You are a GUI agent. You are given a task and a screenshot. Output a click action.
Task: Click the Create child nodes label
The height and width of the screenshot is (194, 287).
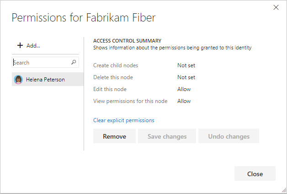[x=116, y=65]
